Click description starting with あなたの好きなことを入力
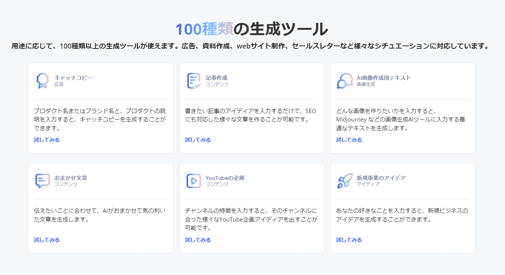This screenshot has height=275, width=505. 402,215
